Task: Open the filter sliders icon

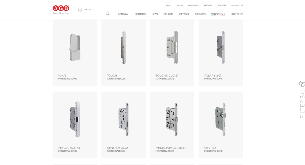Action: (x=302, y=84)
